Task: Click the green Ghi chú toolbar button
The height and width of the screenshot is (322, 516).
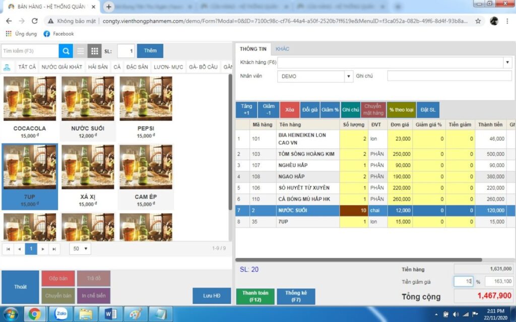Action: 351,110
